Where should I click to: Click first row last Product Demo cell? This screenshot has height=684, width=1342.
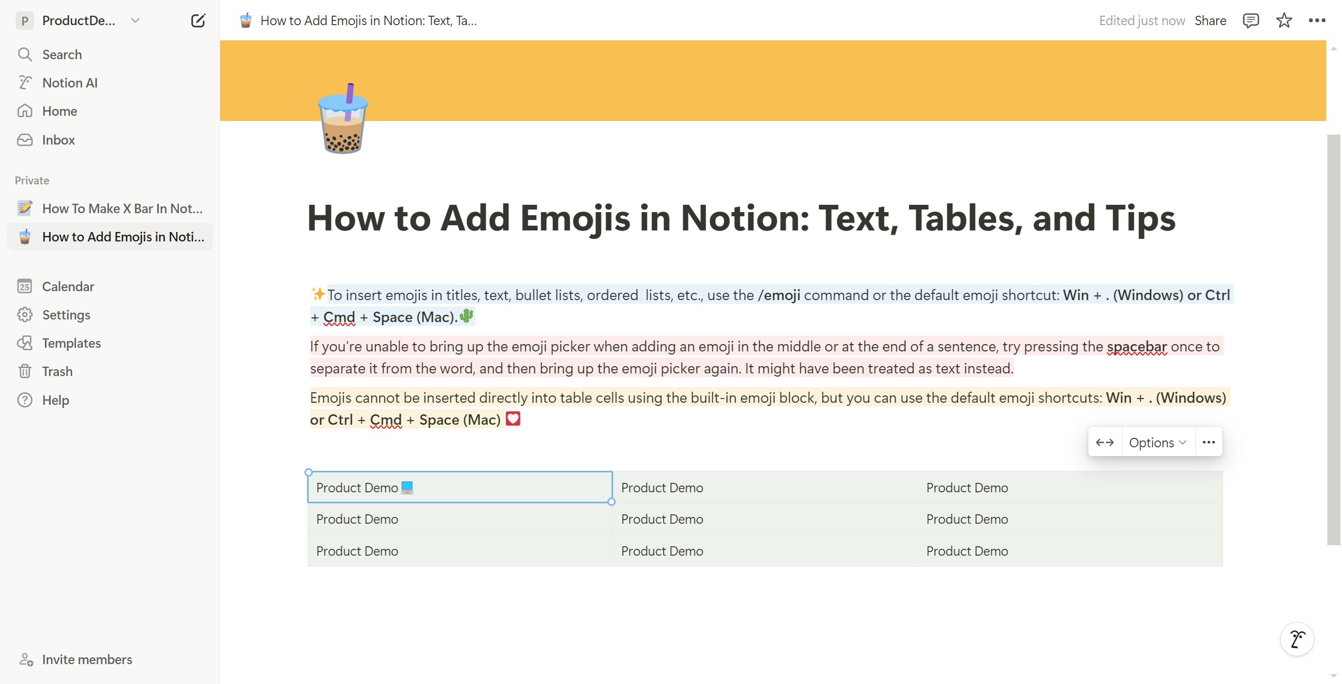pos(1070,488)
